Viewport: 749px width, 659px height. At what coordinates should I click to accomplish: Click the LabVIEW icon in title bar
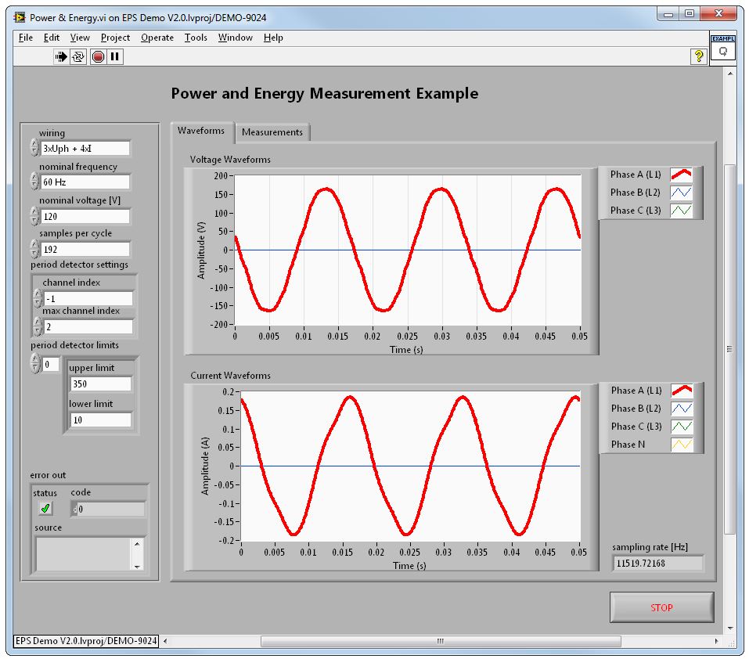20,16
